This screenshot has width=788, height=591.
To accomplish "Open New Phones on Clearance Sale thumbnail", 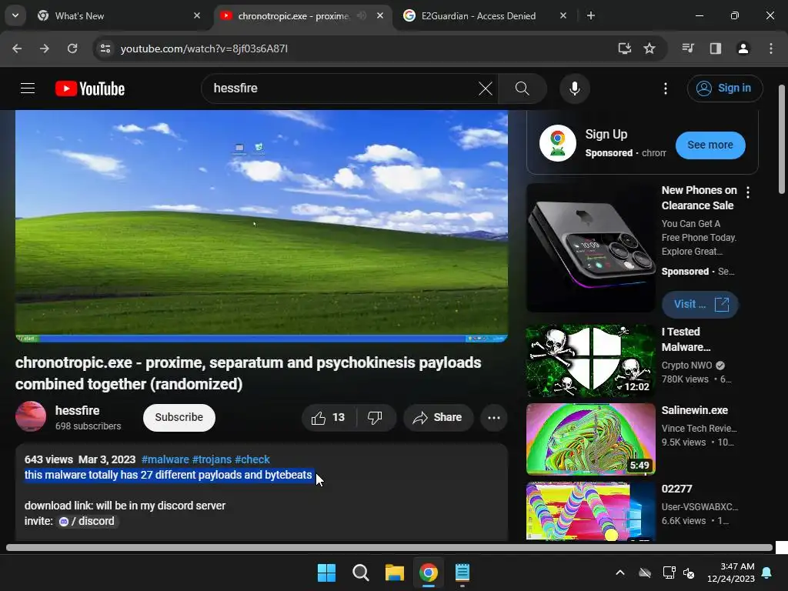I will [x=590, y=248].
